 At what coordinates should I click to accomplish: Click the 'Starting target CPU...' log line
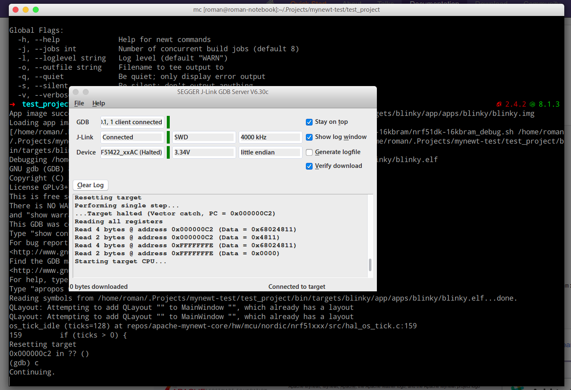point(121,262)
